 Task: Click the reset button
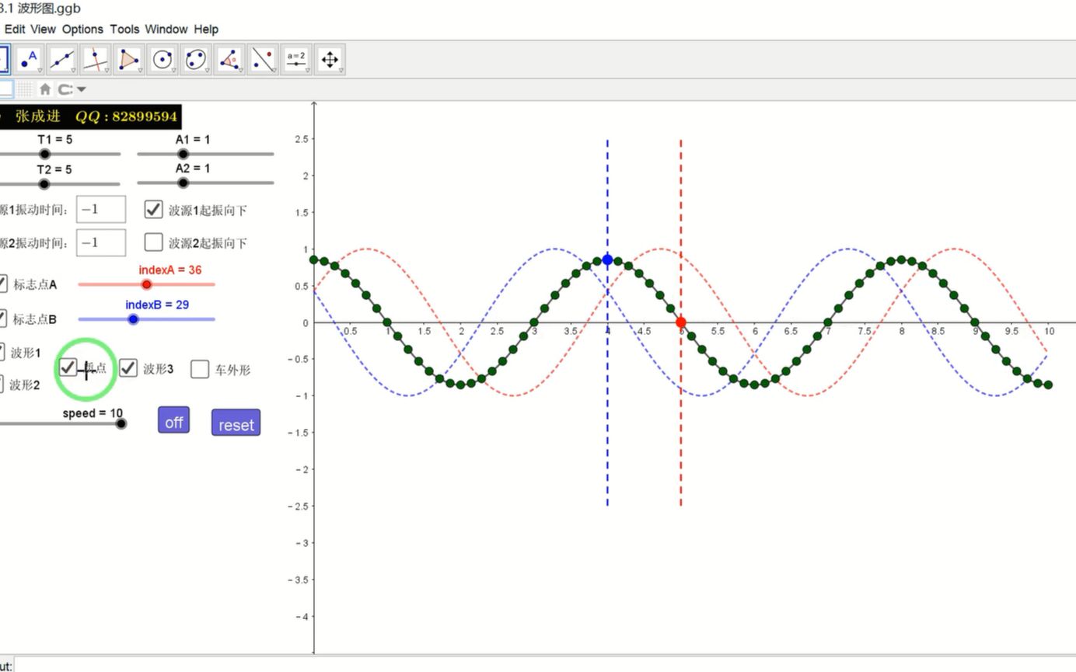tap(236, 423)
